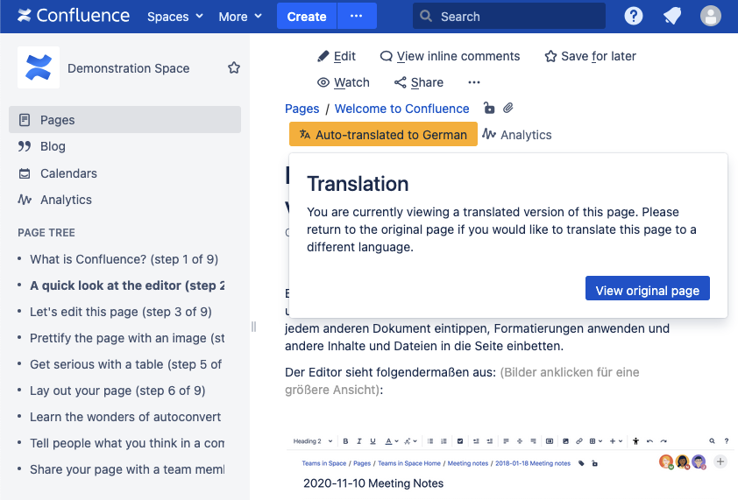738x500 pixels.
Task: Open page Analytics next to translation badge
Action: (x=517, y=135)
